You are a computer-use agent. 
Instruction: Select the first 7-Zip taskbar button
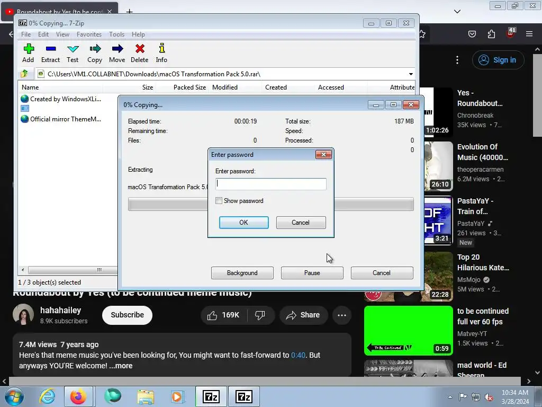pos(211,396)
